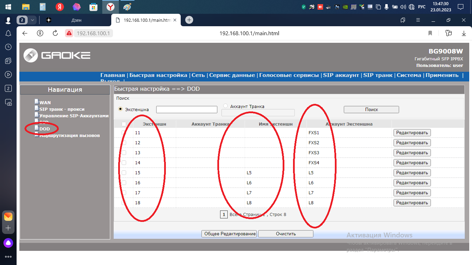Click the insecure connection warning icon

coord(69,33)
